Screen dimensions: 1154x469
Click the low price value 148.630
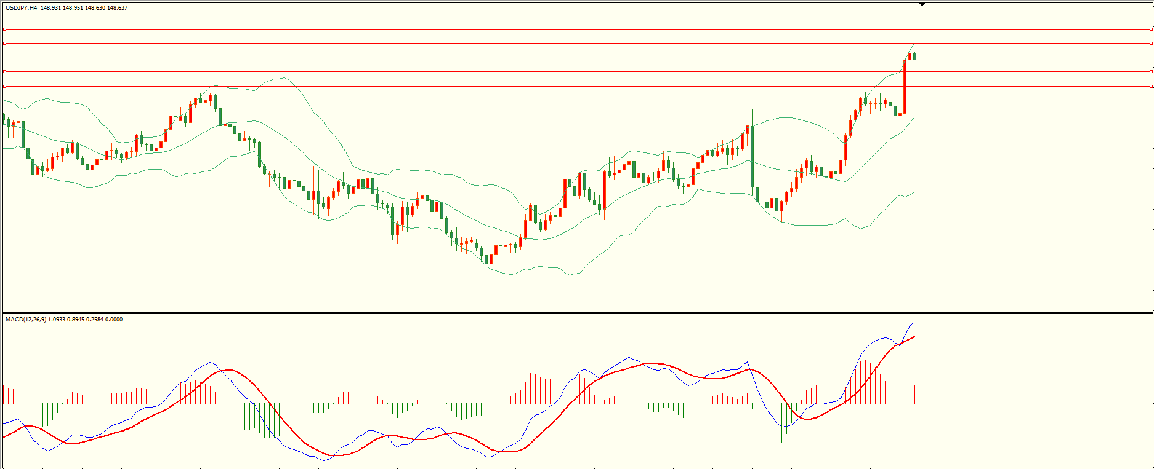pyautogui.click(x=95, y=8)
